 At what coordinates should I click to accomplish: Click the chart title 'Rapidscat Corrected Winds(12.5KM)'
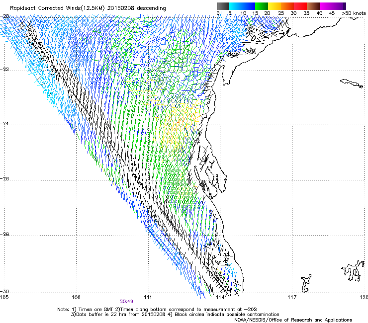point(57,8)
